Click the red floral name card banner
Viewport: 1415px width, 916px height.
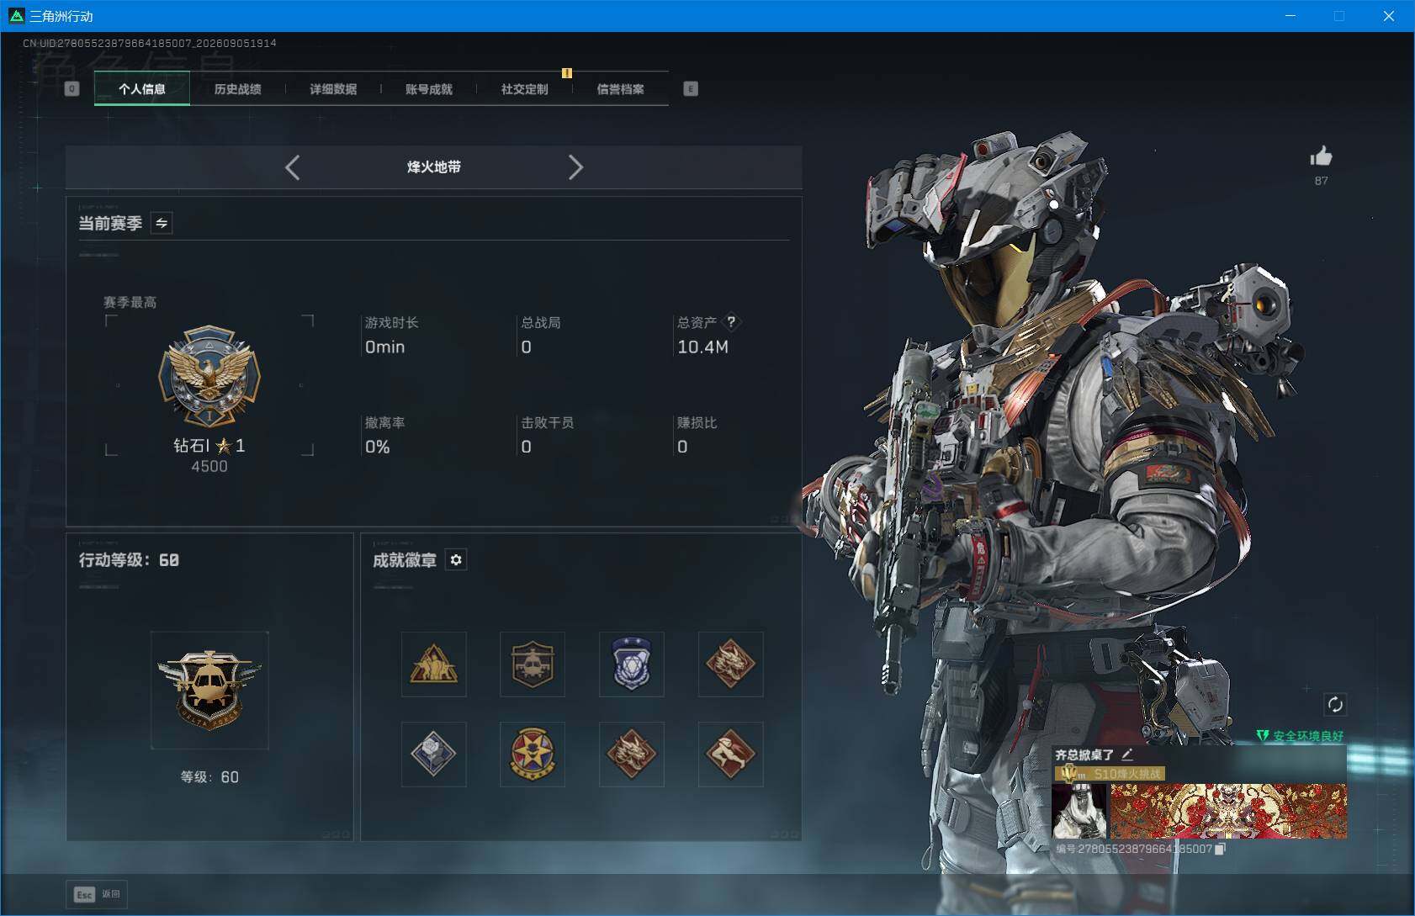(x=1229, y=811)
